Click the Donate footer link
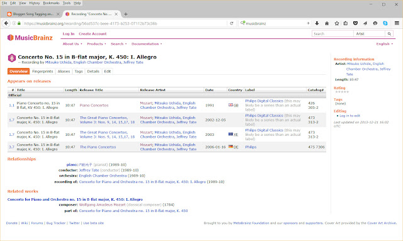This screenshot has height=241, width=403. point(12,223)
